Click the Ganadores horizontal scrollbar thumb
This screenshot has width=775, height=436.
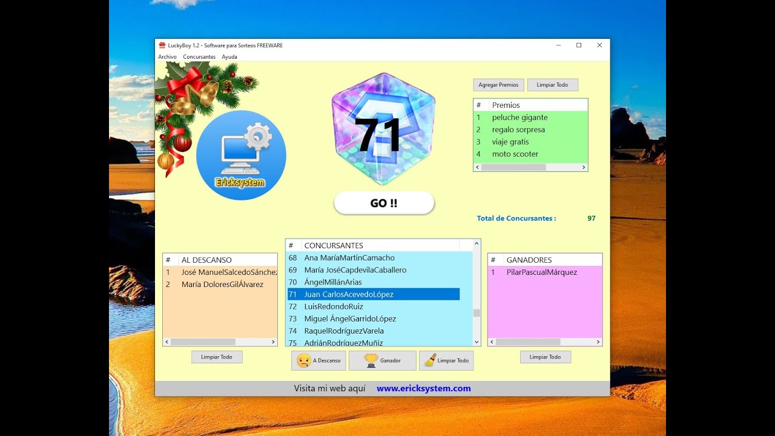tap(528, 342)
